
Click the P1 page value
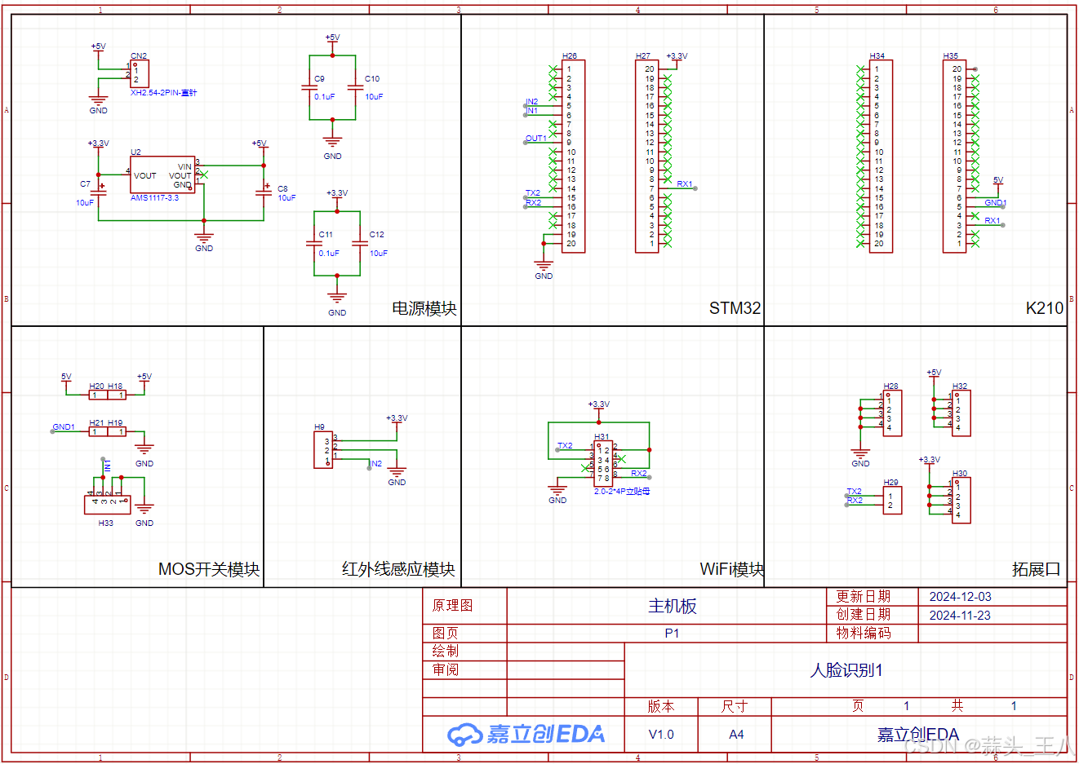[672, 634]
